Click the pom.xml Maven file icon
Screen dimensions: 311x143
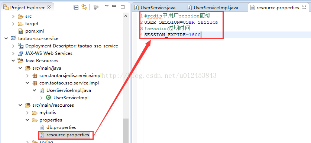coord(21,31)
